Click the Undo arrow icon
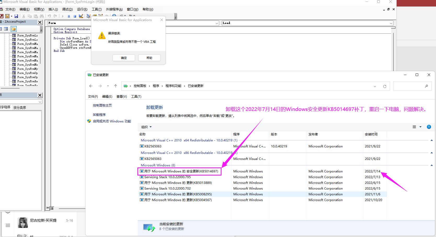 [49, 16]
